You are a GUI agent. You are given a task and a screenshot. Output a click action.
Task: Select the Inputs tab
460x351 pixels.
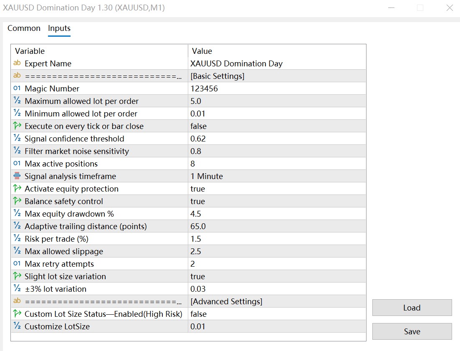[59, 28]
